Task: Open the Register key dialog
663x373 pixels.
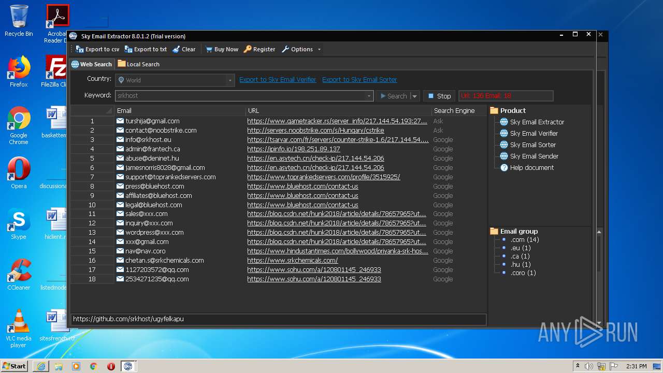Action: click(x=260, y=49)
